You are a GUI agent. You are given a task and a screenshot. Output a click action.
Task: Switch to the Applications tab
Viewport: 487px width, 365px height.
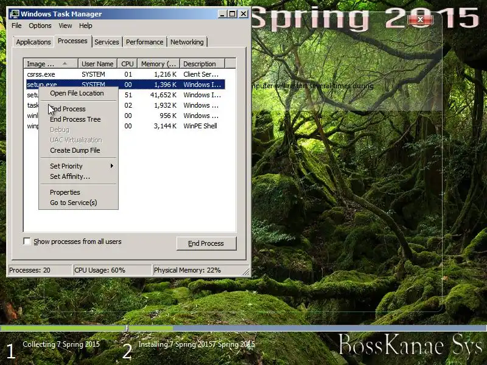[x=33, y=42]
